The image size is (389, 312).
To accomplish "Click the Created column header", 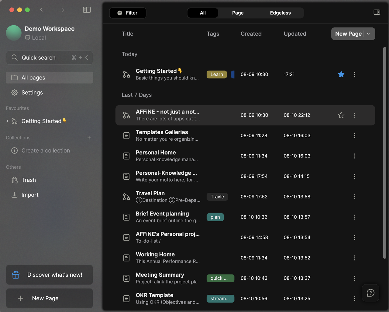I will click(x=251, y=34).
